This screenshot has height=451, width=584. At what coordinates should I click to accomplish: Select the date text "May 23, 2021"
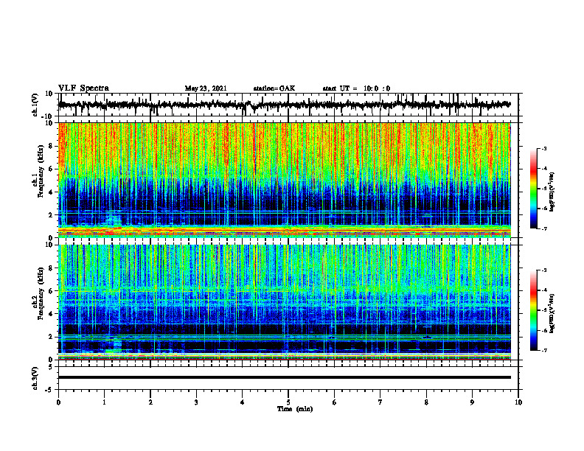206,88
